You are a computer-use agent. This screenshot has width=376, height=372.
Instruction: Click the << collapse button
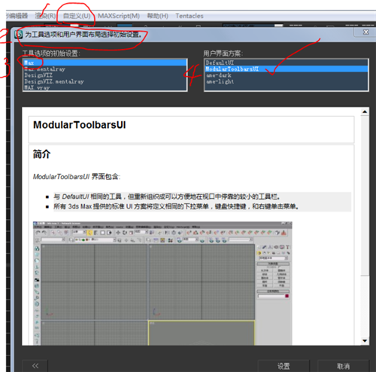35,366
